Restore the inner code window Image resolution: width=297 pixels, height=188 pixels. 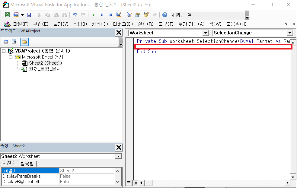point(286,24)
